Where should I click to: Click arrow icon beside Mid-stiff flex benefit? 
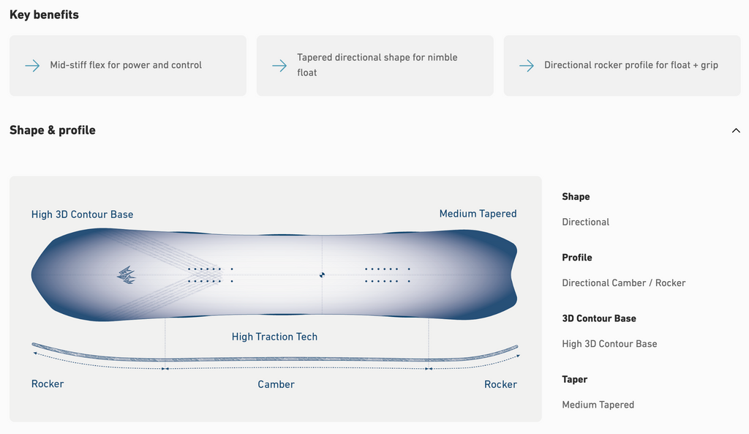point(32,65)
